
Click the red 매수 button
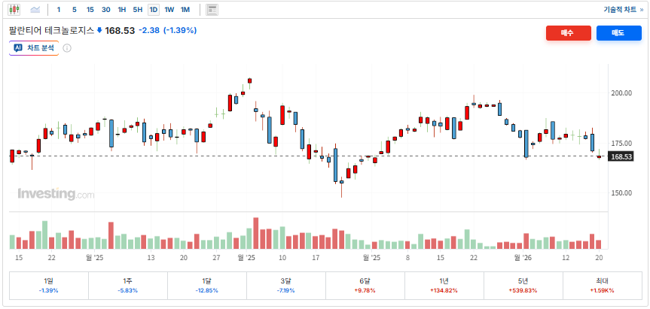click(x=569, y=33)
